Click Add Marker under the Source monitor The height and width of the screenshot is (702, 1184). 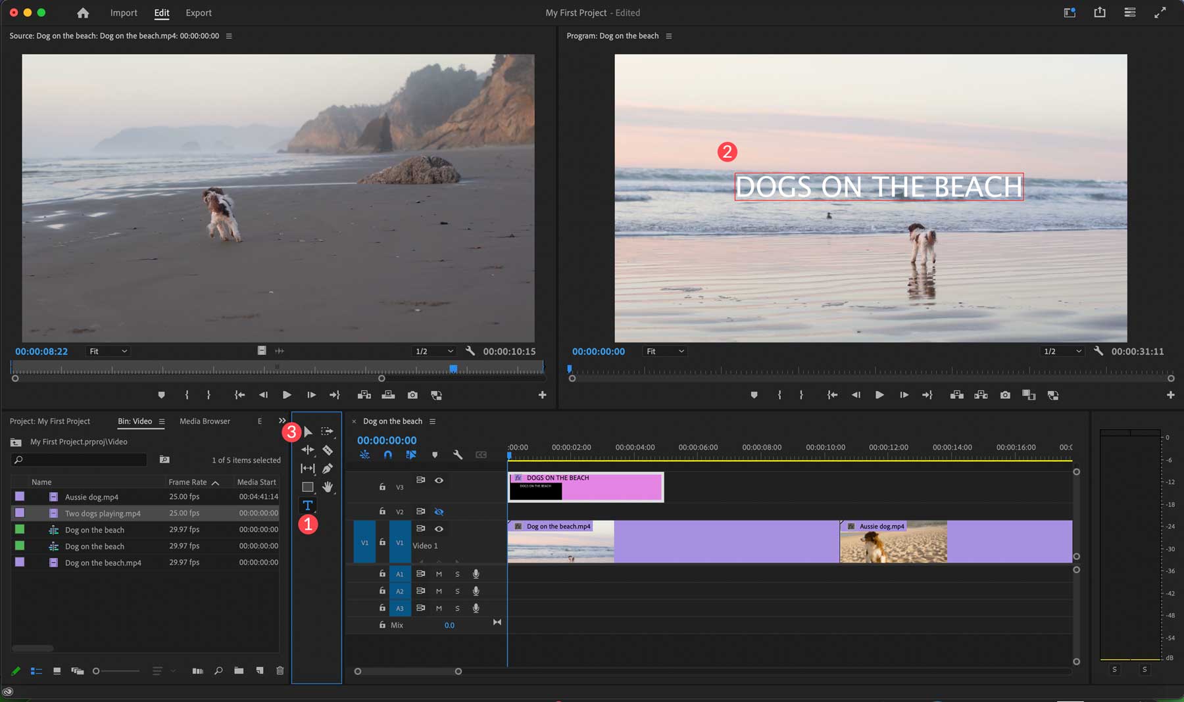(161, 394)
